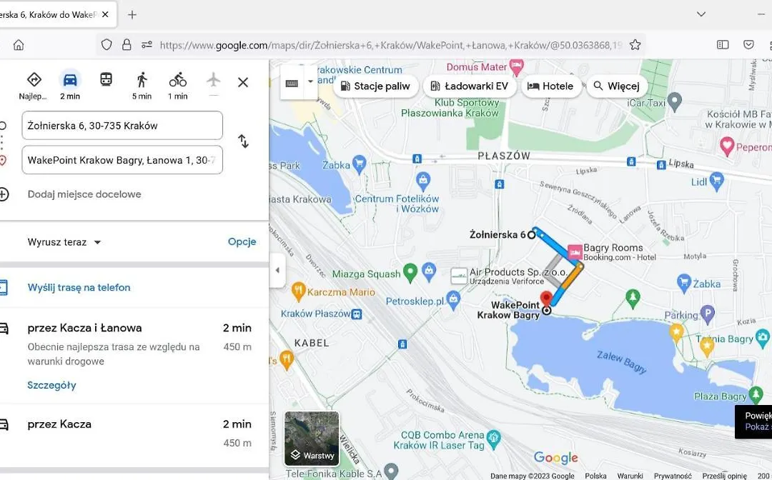Click the keyboard input tools icon
This screenshot has width=772, height=480.
292,83
